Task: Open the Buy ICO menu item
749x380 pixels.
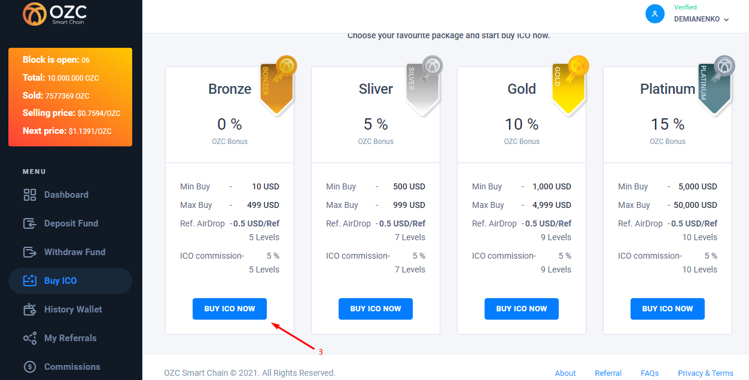Action: 71,281
